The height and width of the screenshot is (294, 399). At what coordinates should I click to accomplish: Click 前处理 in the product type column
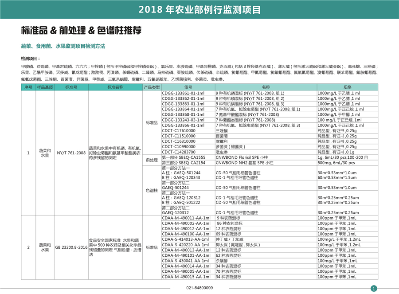coord(152,160)
